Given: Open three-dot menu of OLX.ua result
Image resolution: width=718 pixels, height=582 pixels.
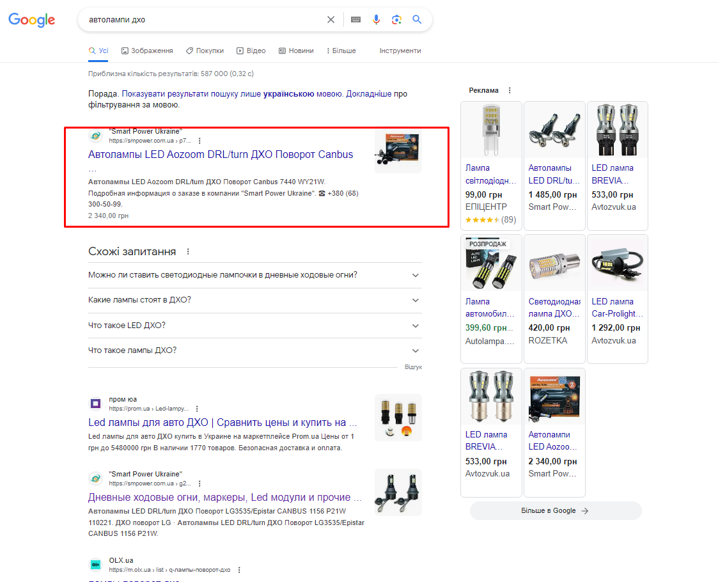Looking at the screenshot, I should coord(239,570).
